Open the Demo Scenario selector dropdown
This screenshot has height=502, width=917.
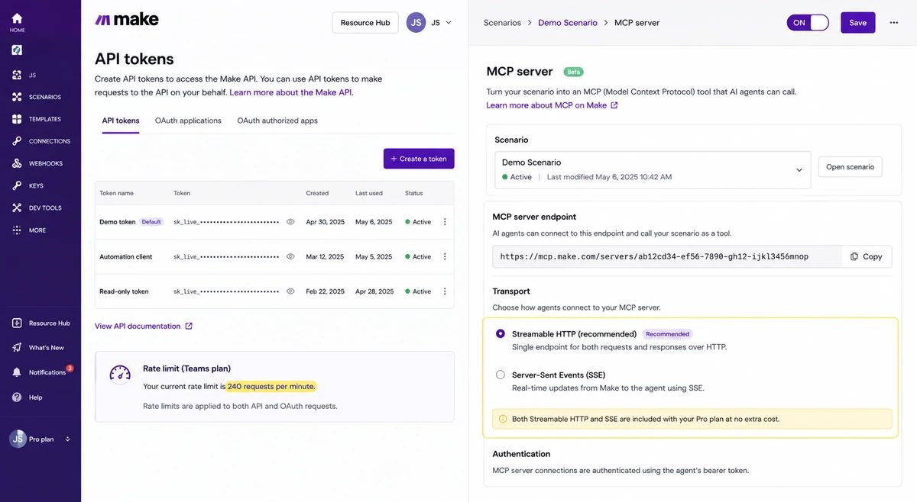(653, 169)
